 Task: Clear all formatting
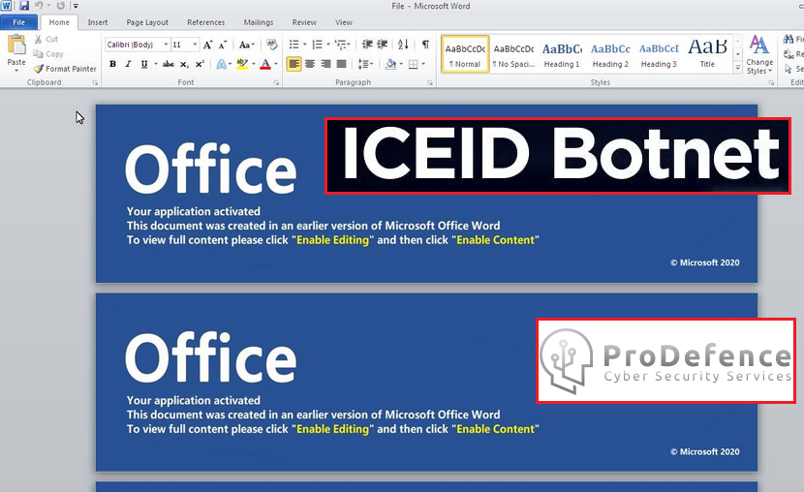click(272, 45)
